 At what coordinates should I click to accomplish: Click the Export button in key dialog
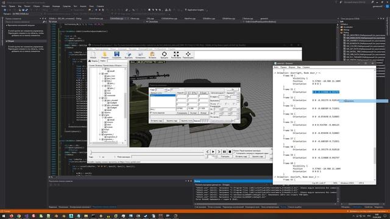[193, 113]
